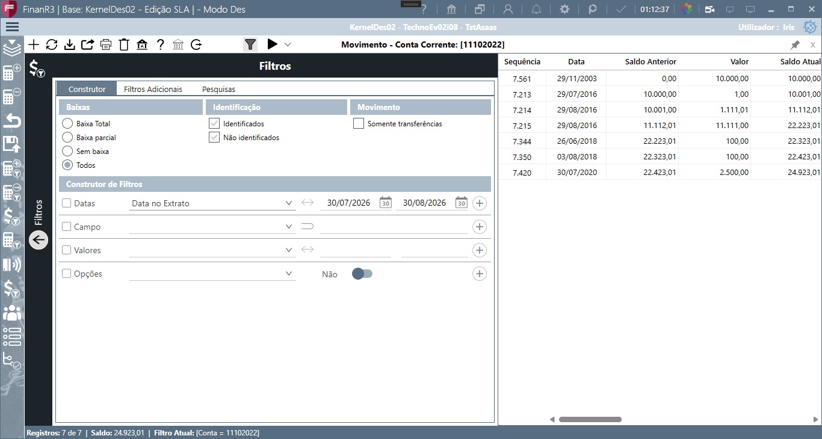
Task: Uncheck the Não identificados checkbox
Action: [x=214, y=137]
